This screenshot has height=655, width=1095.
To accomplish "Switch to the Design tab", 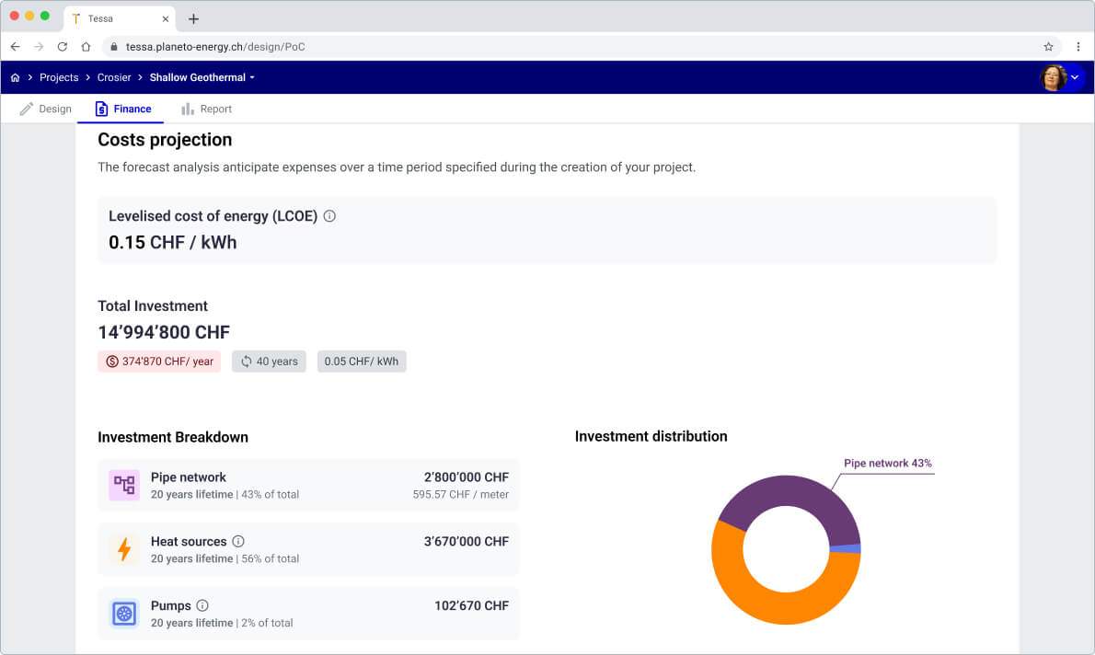I will [46, 109].
